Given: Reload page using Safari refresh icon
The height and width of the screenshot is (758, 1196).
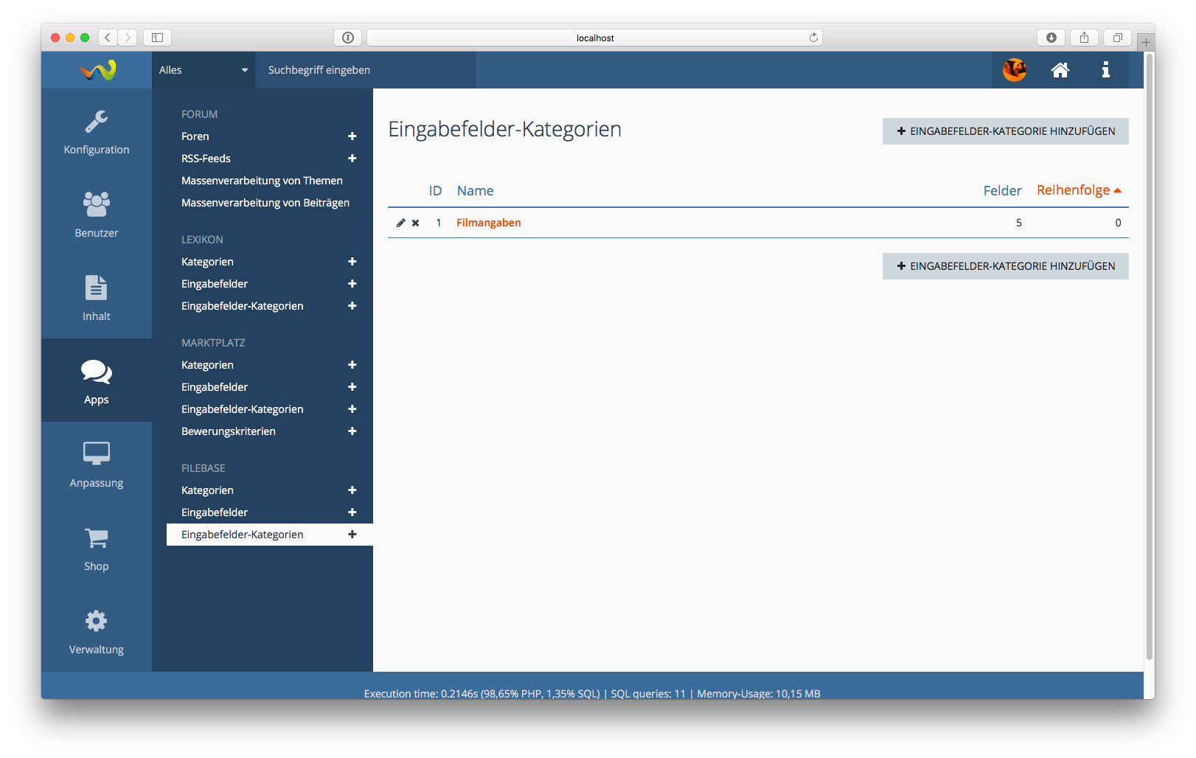Looking at the screenshot, I should point(813,38).
